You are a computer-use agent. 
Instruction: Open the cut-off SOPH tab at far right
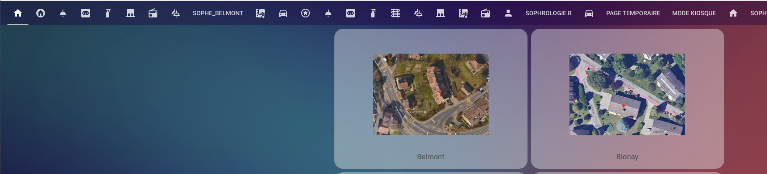[x=758, y=13]
